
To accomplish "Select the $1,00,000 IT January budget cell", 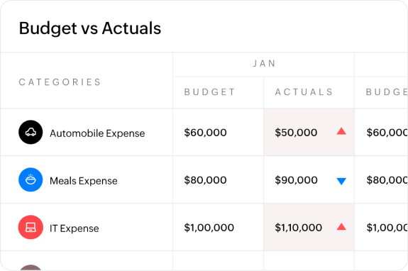I will (x=218, y=227).
